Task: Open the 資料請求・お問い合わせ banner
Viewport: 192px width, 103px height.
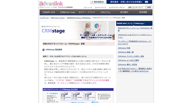Action: pyautogui.click(x=129, y=2)
